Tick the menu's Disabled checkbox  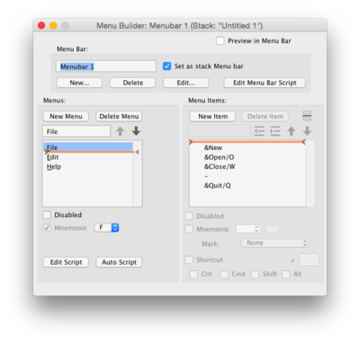(x=47, y=215)
